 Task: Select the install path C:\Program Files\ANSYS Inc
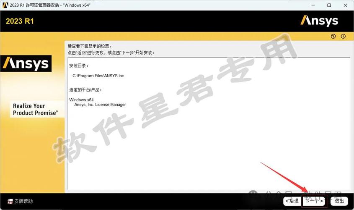click(98, 76)
